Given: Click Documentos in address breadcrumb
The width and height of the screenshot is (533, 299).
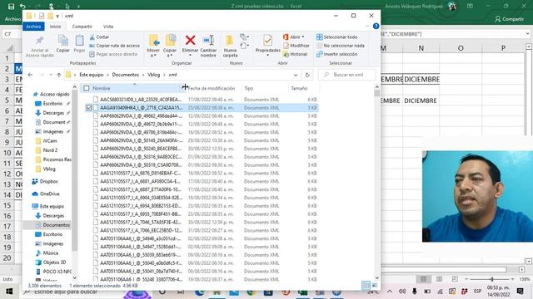Looking at the screenshot, I should point(126,75).
